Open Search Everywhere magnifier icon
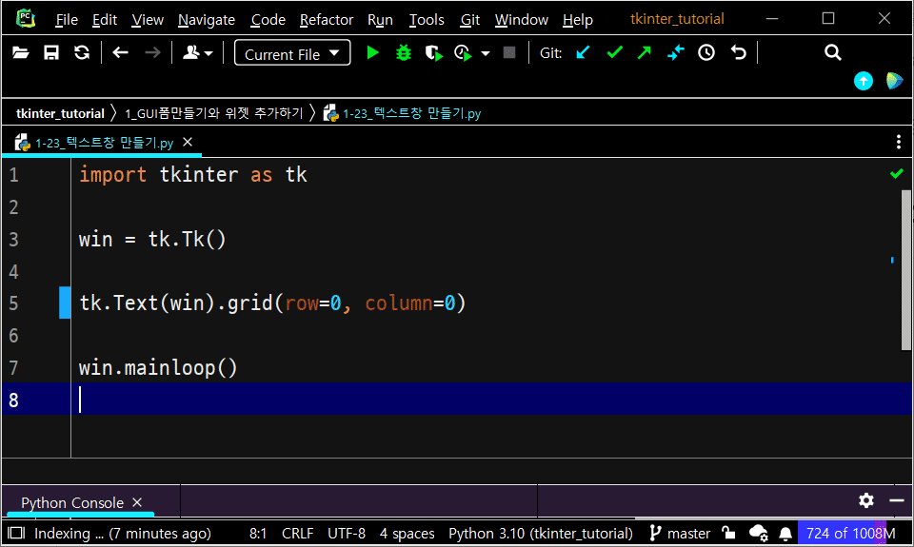The image size is (914, 547). pyautogui.click(x=833, y=53)
